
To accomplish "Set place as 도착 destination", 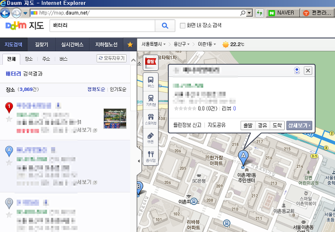I will 277,125.
